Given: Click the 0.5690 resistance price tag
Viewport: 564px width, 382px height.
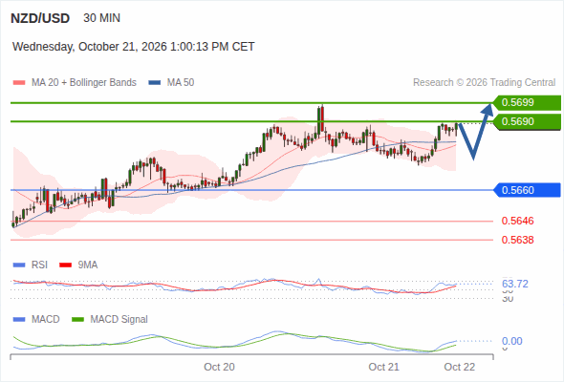Looking at the screenshot, I should tap(527, 121).
